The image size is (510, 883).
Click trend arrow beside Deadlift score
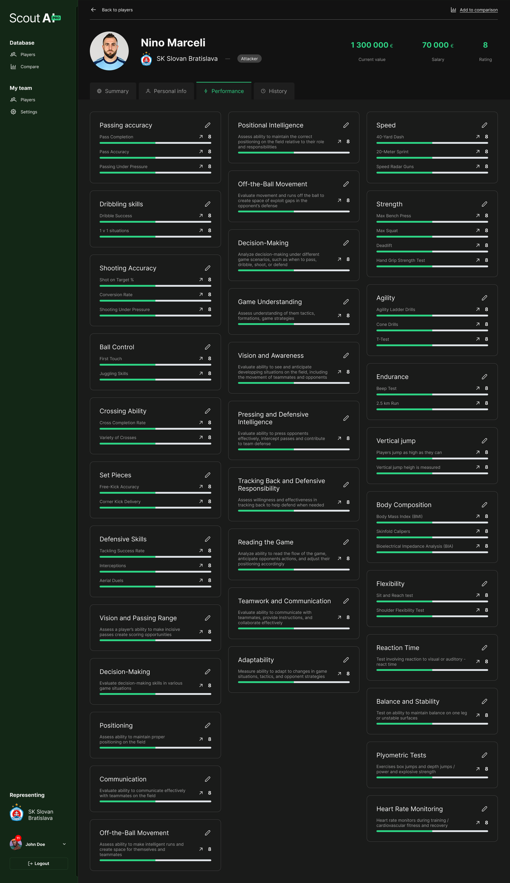coord(477,245)
